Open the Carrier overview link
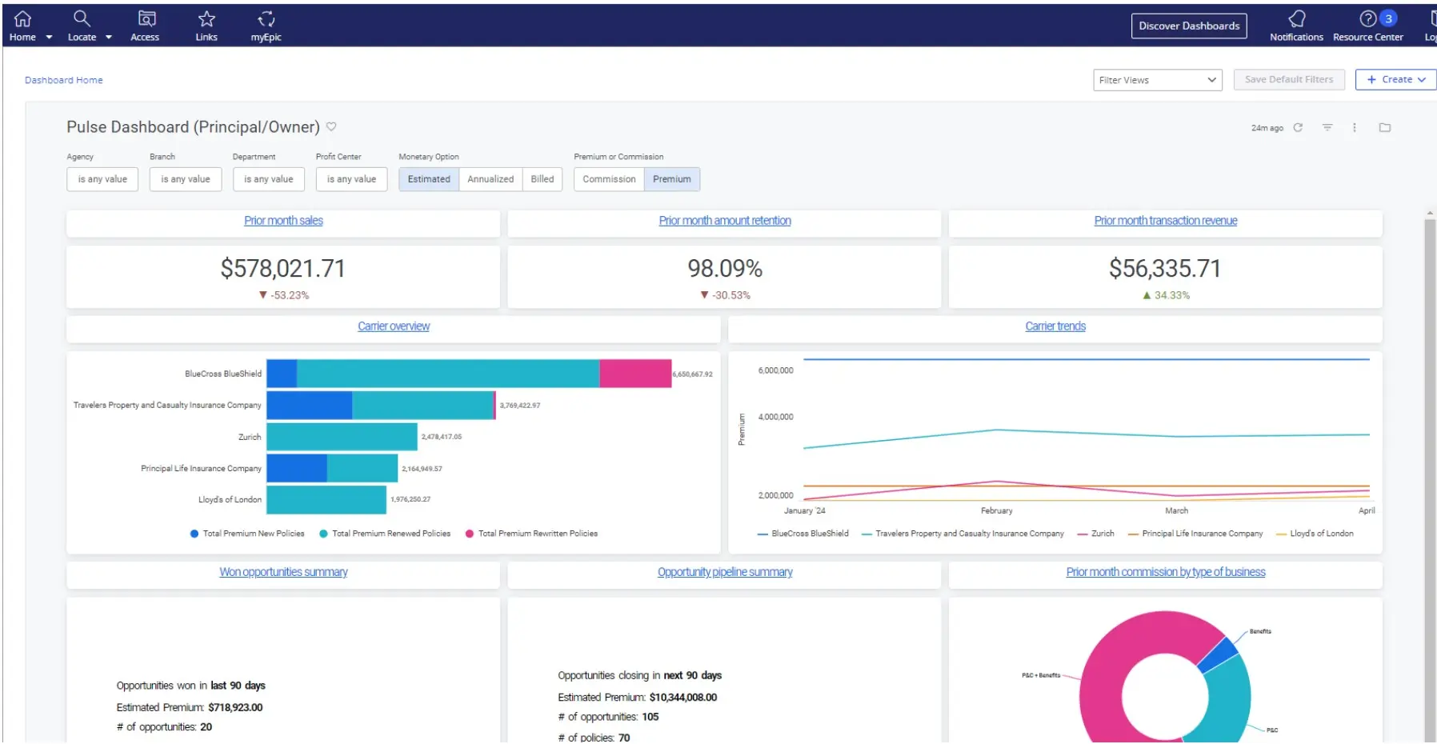The width and height of the screenshot is (1437, 744). [394, 326]
